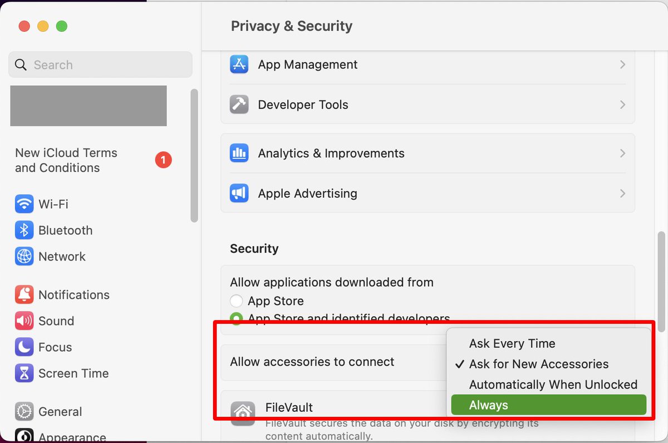Click the FileVault heading text
Viewport: 668px width, 443px height.
tap(289, 407)
